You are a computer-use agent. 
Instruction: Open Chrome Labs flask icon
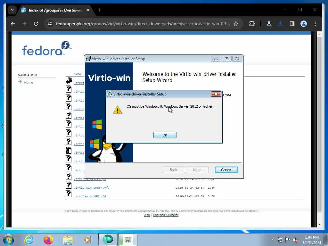click(269, 24)
